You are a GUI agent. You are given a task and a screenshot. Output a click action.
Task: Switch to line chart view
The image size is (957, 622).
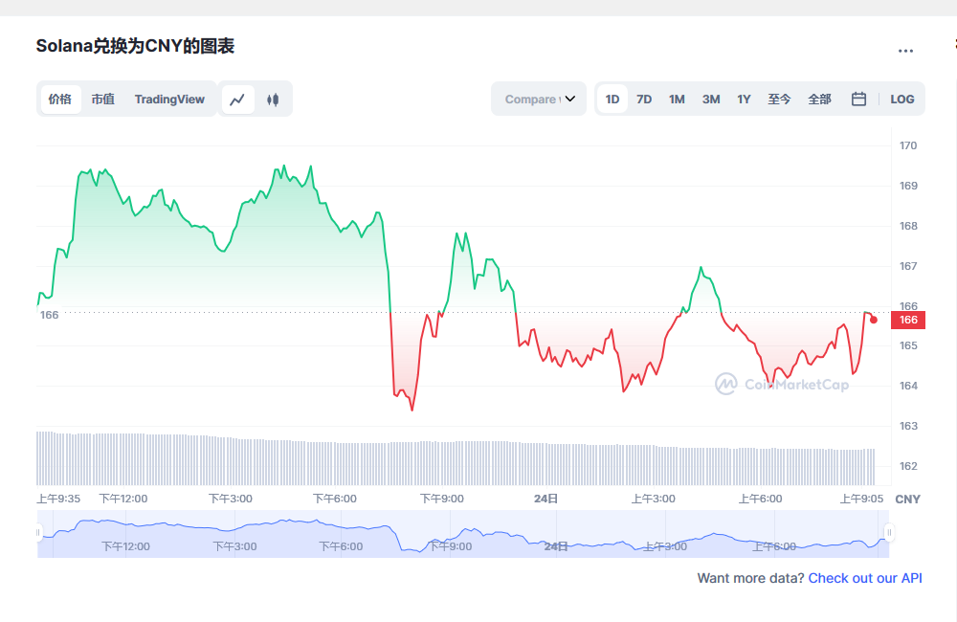[x=237, y=99]
